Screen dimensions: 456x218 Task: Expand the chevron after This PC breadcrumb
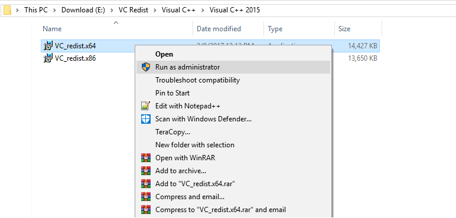[x=54, y=10]
